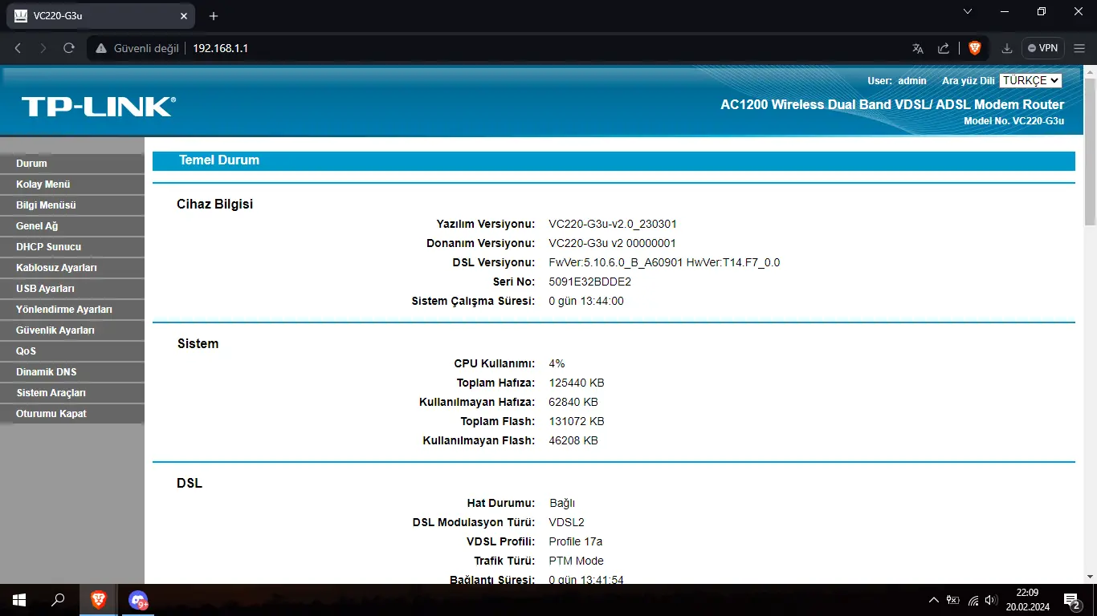Click the browser forward arrow
This screenshot has height=616, width=1097.
pyautogui.click(x=43, y=48)
